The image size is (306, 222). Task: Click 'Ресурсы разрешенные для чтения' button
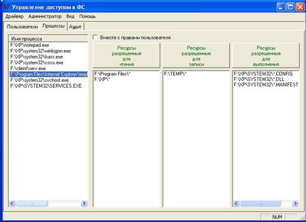coord(126,56)
